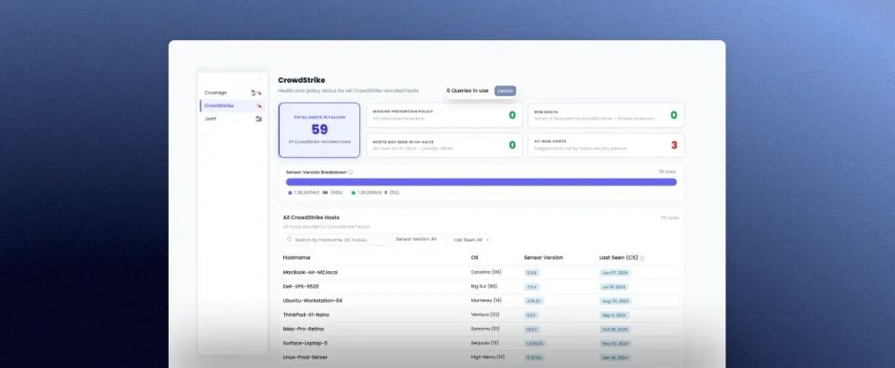Select the Surface-Laptop-5 host row
This screenshot has height=368, width=895.
pos(482,344)
